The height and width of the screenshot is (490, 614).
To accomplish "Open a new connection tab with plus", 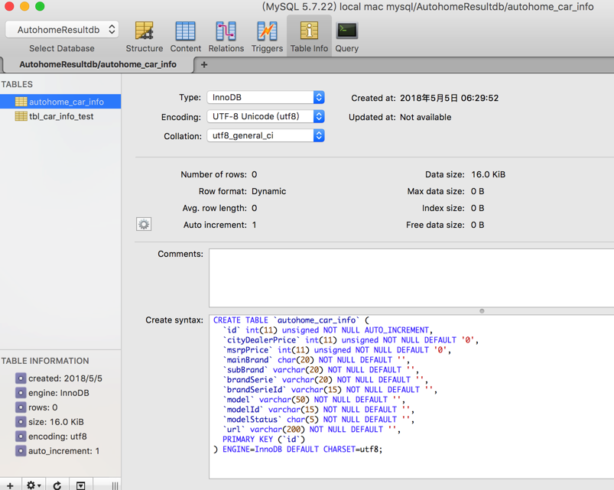I will click(x=204, y=65).
